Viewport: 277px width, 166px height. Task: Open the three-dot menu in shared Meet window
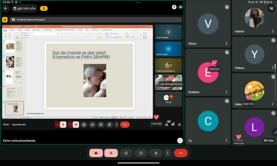pyautogui.click(x=117, y=125)
